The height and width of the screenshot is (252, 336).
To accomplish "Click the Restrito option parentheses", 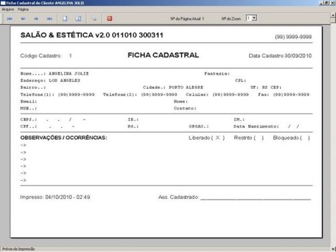I will [259, 138].
